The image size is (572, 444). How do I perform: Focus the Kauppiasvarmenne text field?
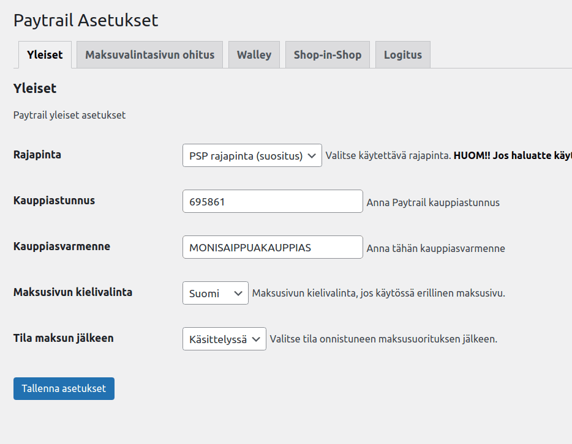pos(273,247)
